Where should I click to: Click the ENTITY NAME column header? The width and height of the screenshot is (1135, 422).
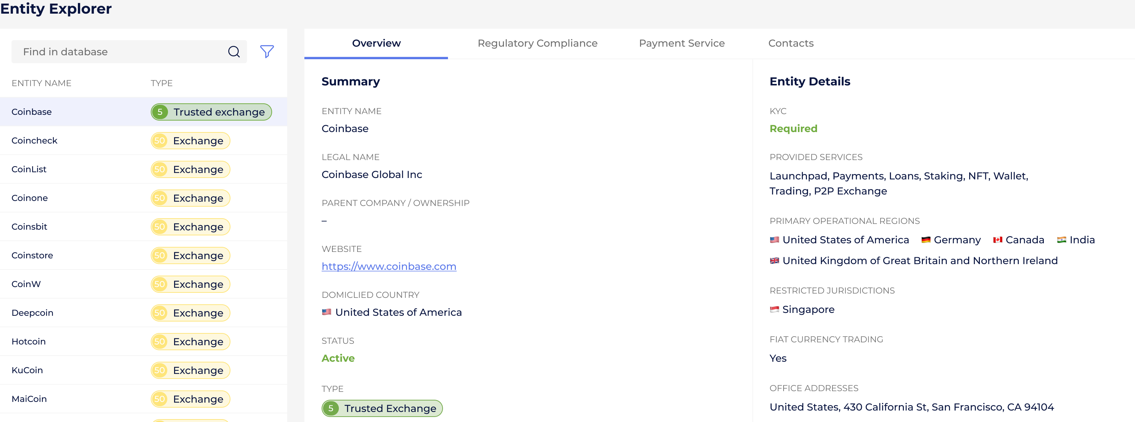[41, 83]
